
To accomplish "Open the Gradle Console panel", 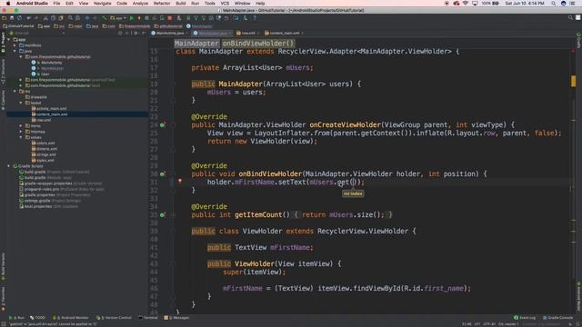I will (558, 318).
